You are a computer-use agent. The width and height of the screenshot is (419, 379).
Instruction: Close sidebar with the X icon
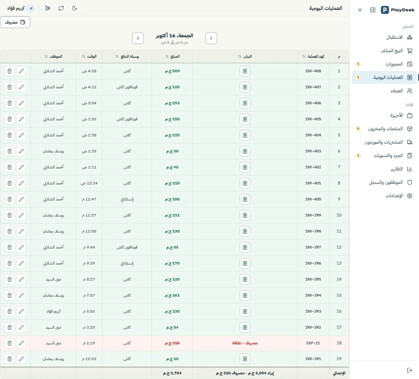(x=360, y=10)
